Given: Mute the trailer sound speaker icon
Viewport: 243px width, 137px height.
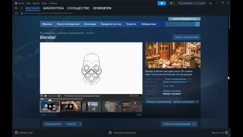Looking at the screenshot, I should [46, 96].
